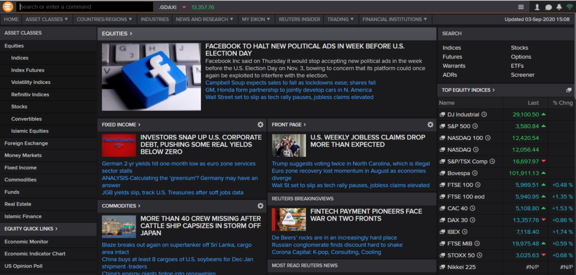Open the INDUSTRIES menu item
The height and width of the screenshot is (275, 576).
pos(155,19)
